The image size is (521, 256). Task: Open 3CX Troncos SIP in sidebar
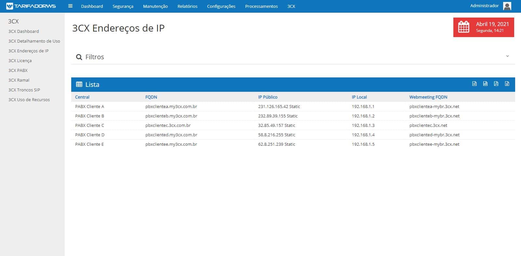point(24,90)
